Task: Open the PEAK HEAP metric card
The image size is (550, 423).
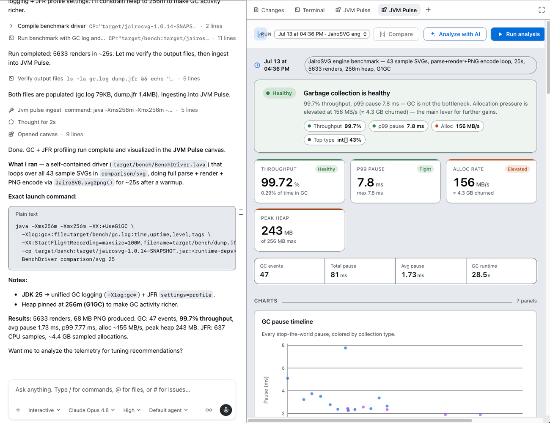Action: click(x=300, y=230)
